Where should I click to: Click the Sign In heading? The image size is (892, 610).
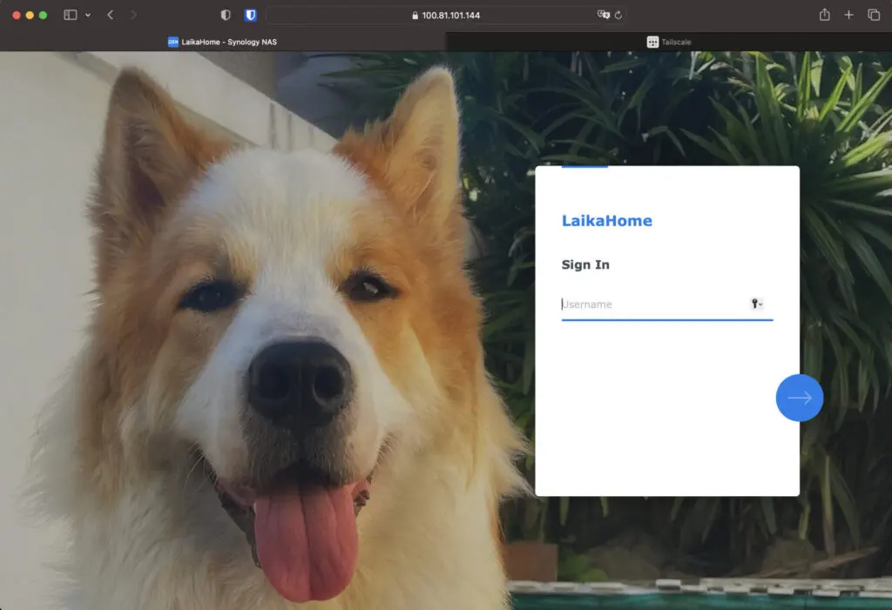585,265
